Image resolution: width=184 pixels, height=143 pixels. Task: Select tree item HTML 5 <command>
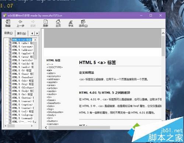(x=22, y=118)
